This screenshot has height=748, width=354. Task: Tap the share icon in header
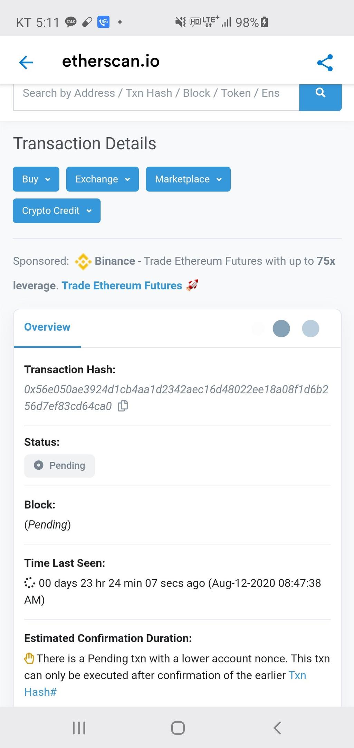pos(325,63)
